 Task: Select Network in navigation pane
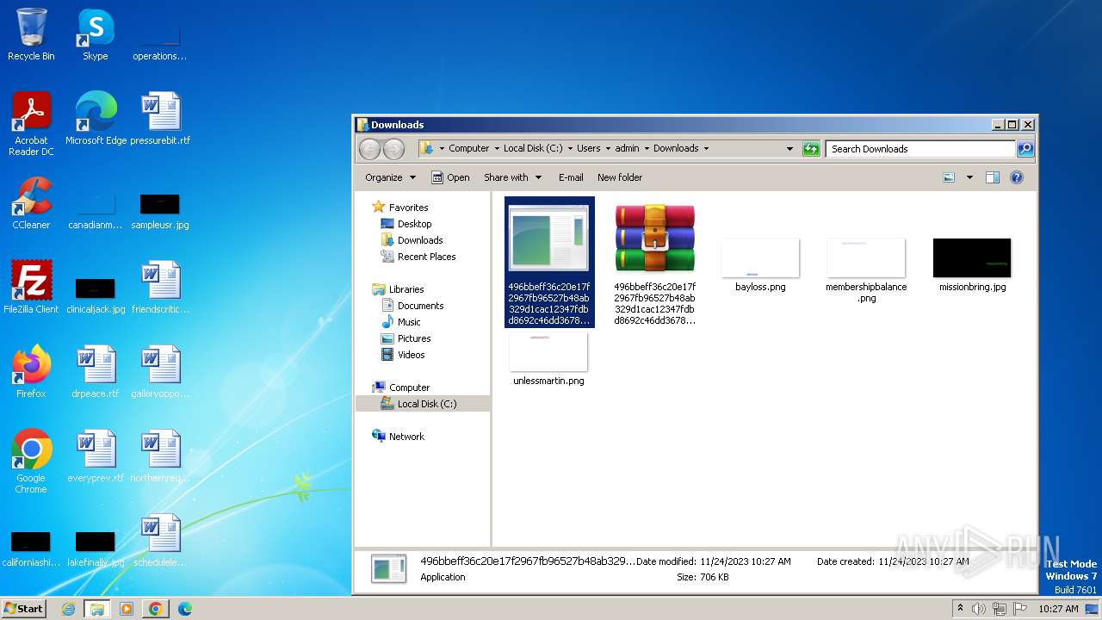[x=406, y=437]
